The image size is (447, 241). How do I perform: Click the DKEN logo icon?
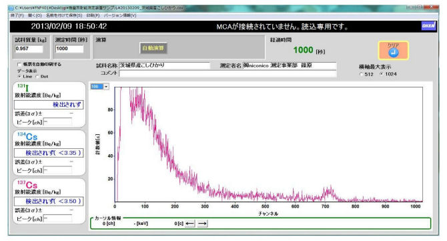(428, 26)
